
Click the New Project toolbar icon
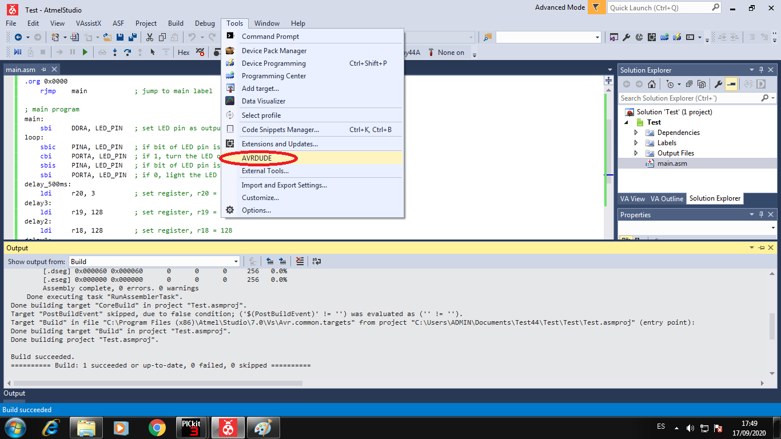(55, 37)
